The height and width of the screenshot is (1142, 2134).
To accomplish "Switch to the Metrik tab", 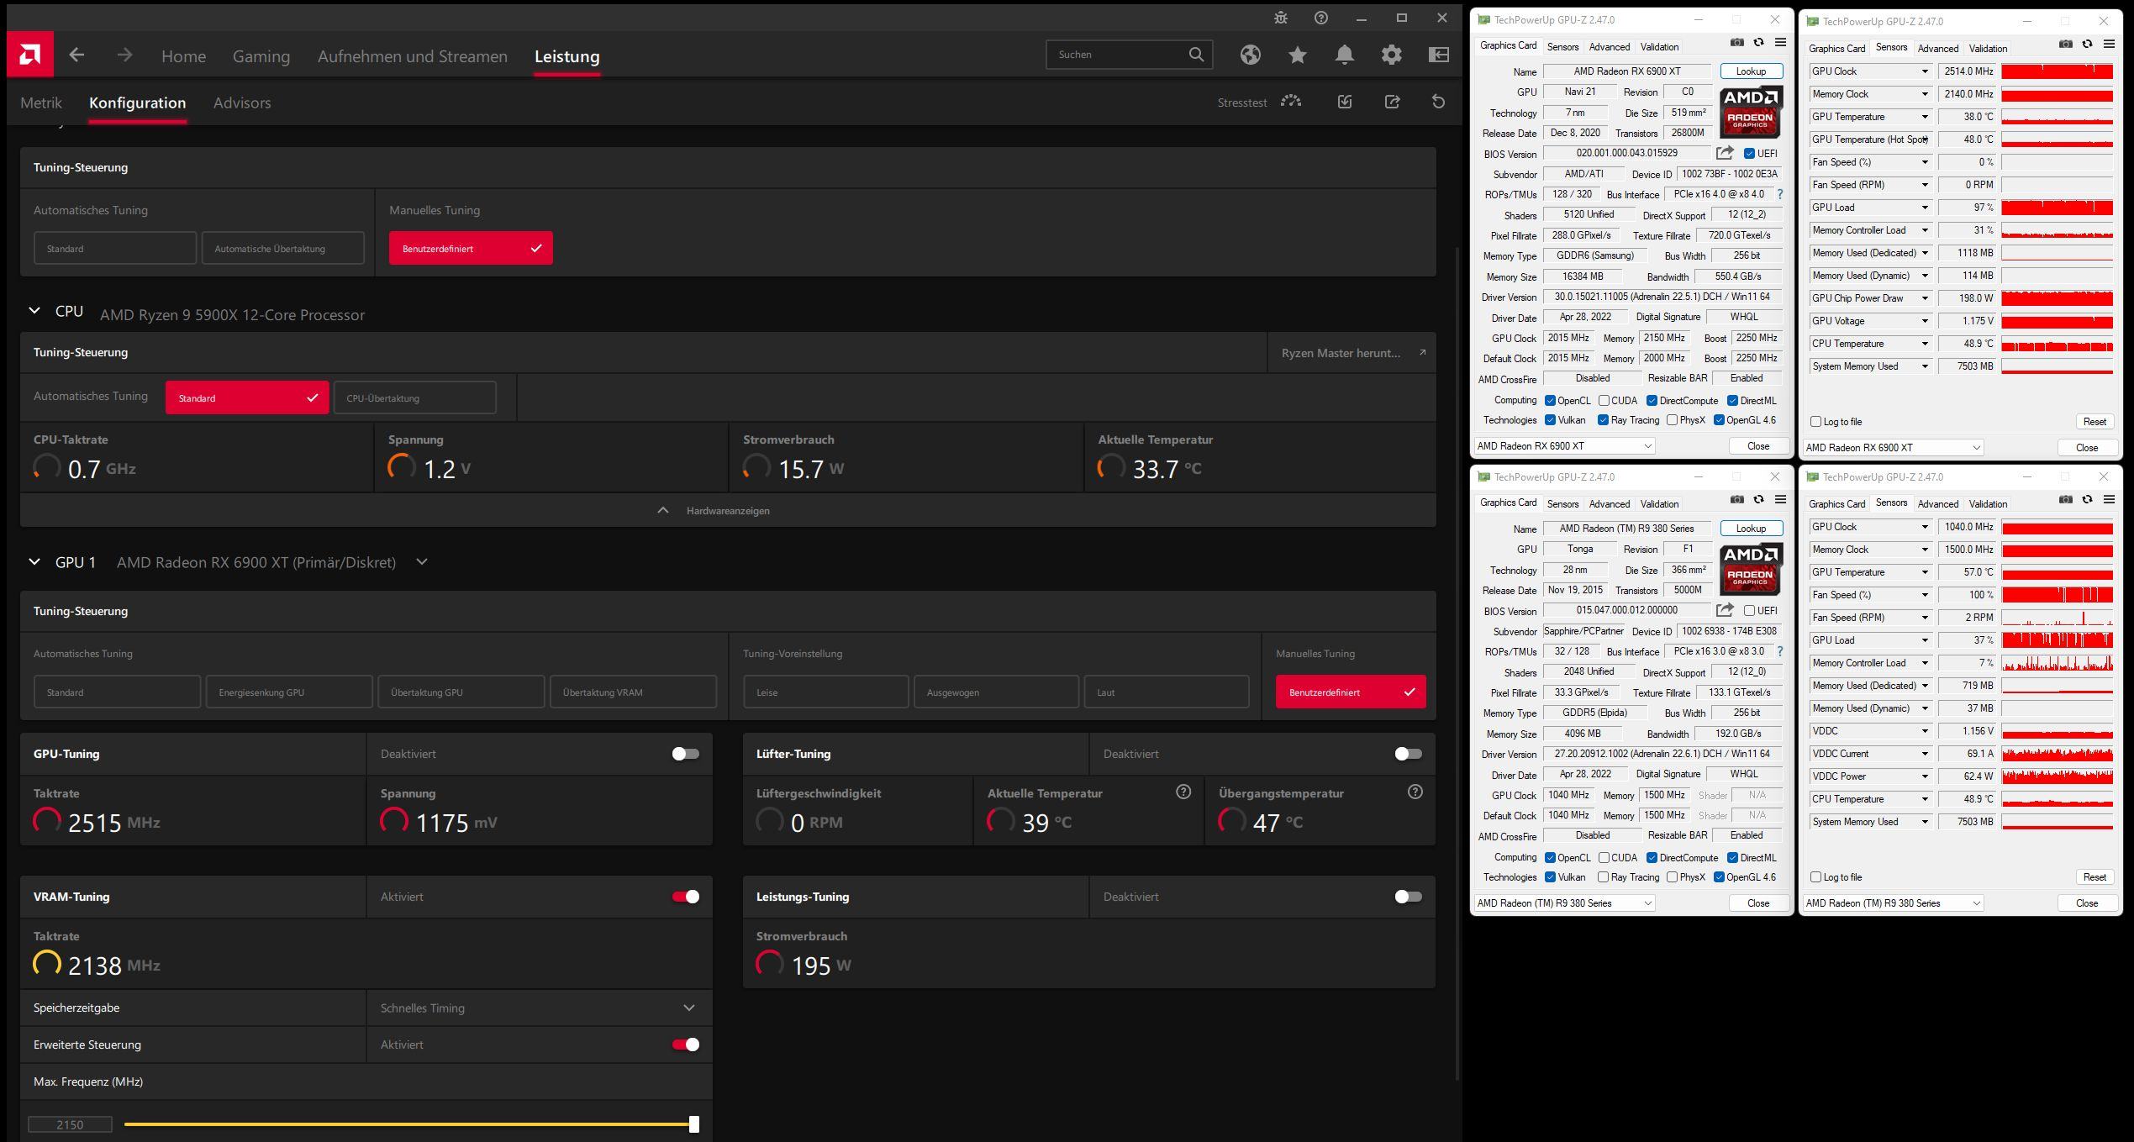I will click(41, 103).
